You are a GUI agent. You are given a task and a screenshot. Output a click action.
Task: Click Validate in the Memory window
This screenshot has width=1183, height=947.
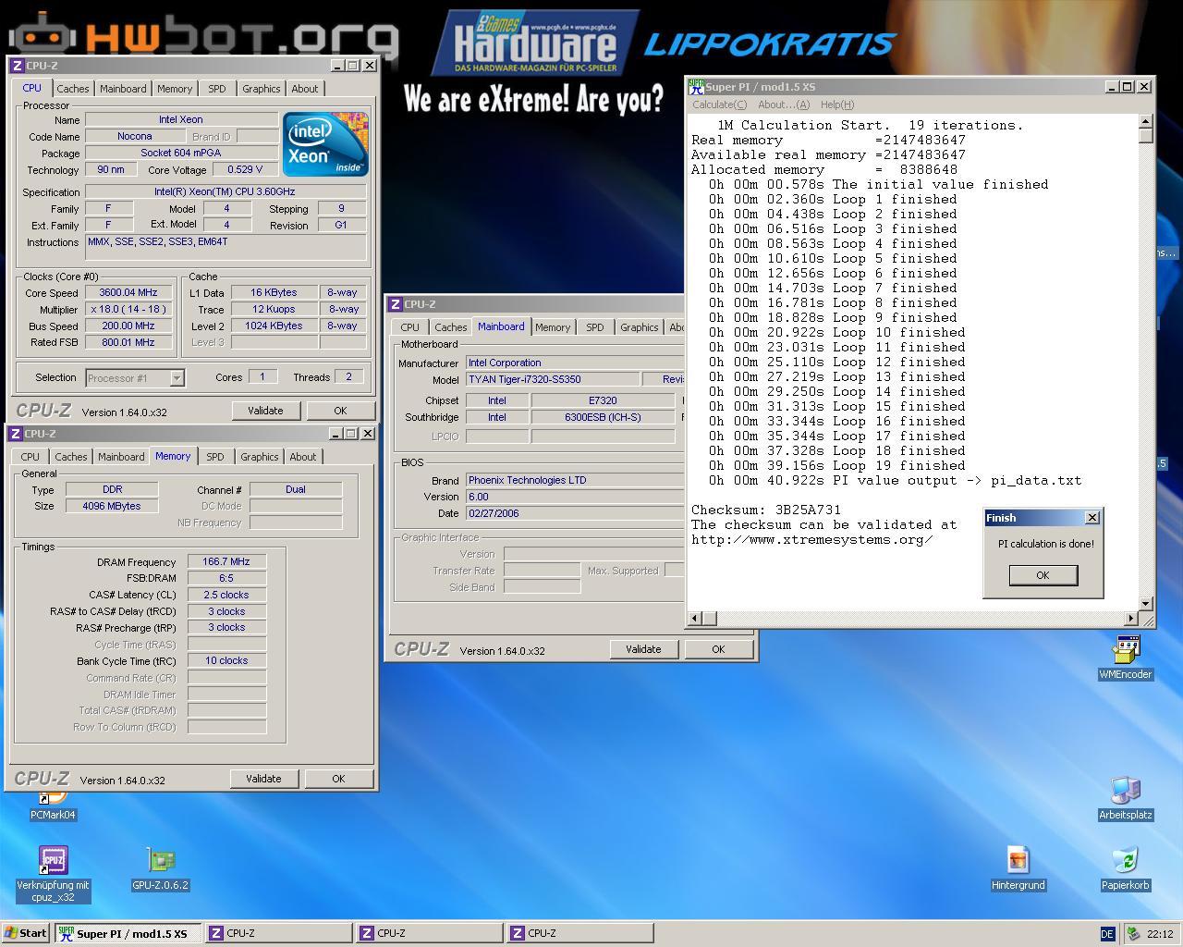click(263, 779)
